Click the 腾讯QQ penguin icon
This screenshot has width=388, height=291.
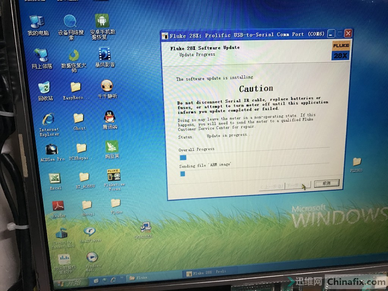tap(110, 120)
